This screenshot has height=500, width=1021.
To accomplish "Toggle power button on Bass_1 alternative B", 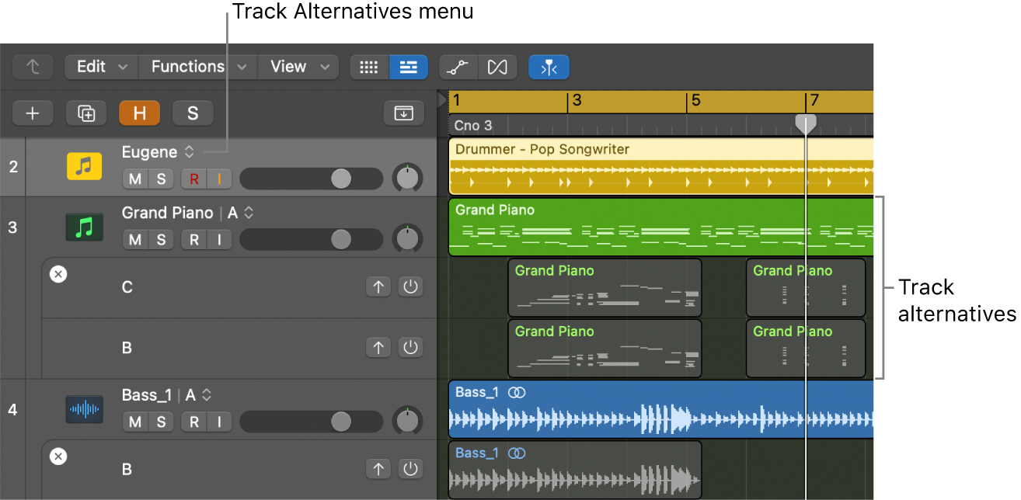I will pyautogui.click(x=411, y=469).
